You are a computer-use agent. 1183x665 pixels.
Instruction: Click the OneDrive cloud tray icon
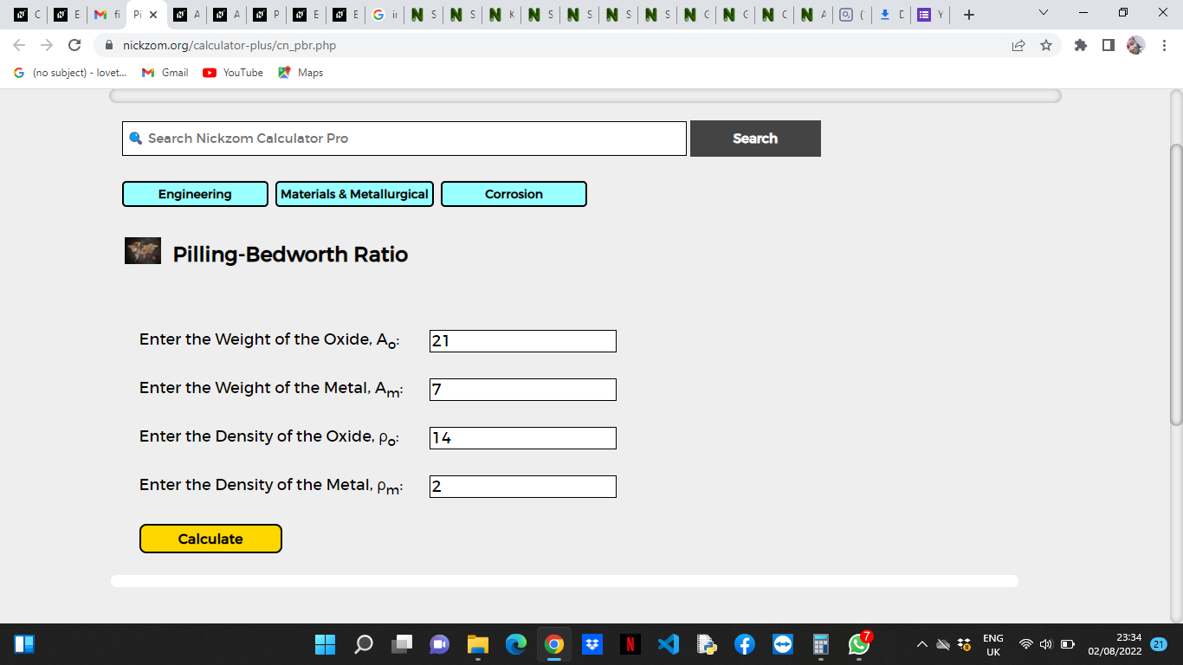point(943,644)
